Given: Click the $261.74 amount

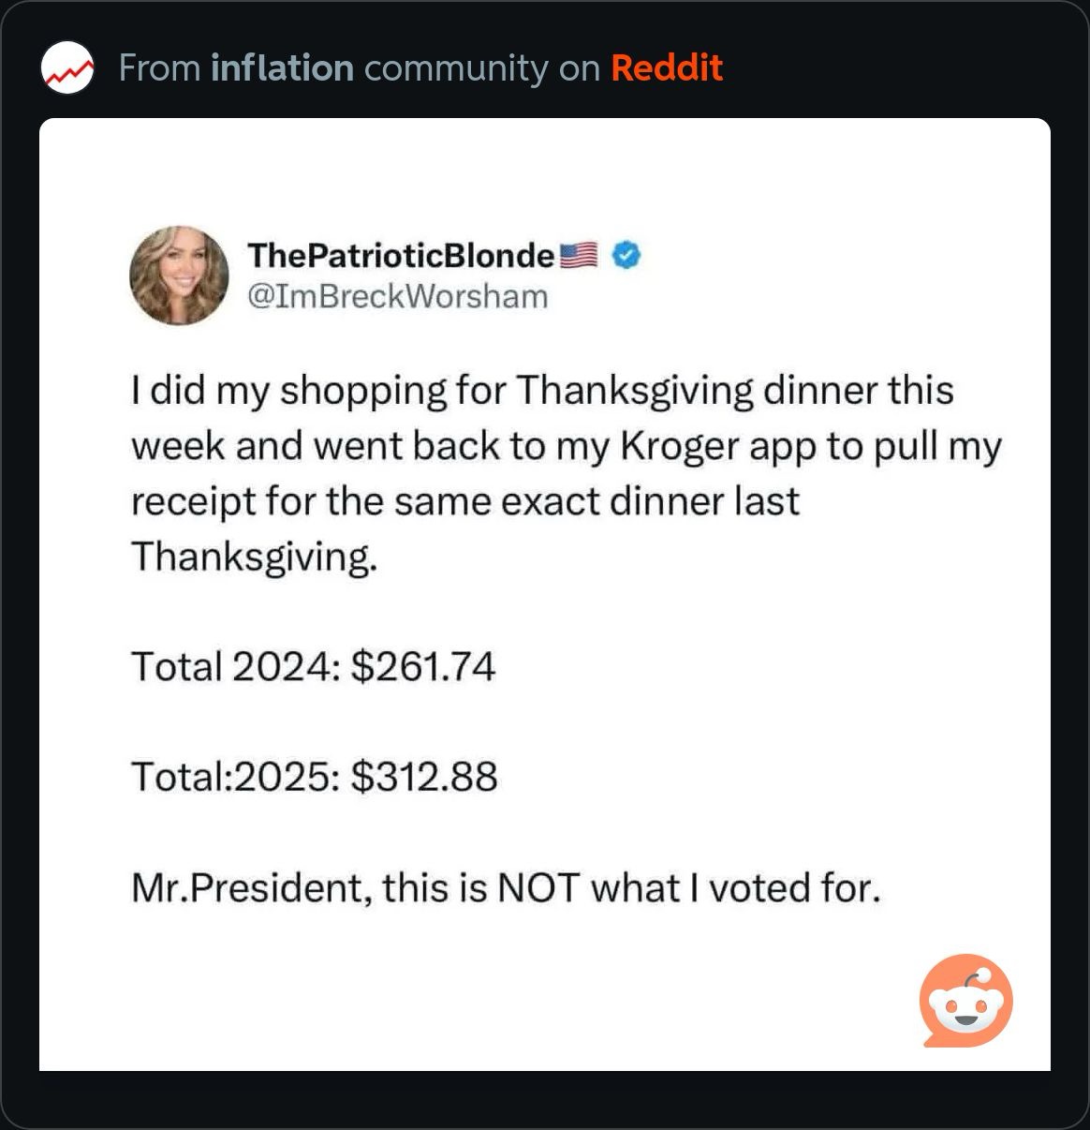Looking at the screenshot, I should 422,666.
